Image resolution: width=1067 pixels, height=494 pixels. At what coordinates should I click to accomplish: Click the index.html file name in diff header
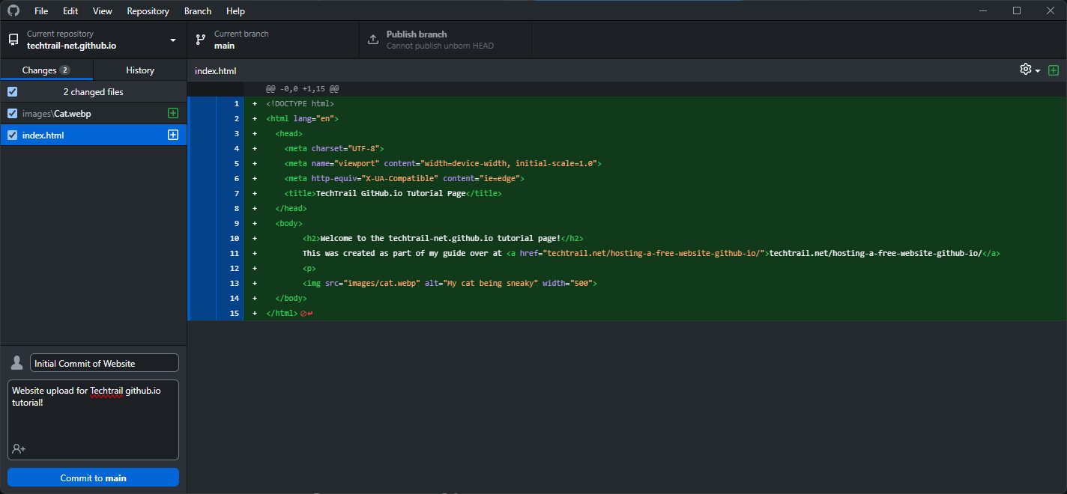(x=215, y=70)
